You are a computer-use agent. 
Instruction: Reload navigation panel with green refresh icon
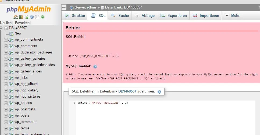pos(42,17)
